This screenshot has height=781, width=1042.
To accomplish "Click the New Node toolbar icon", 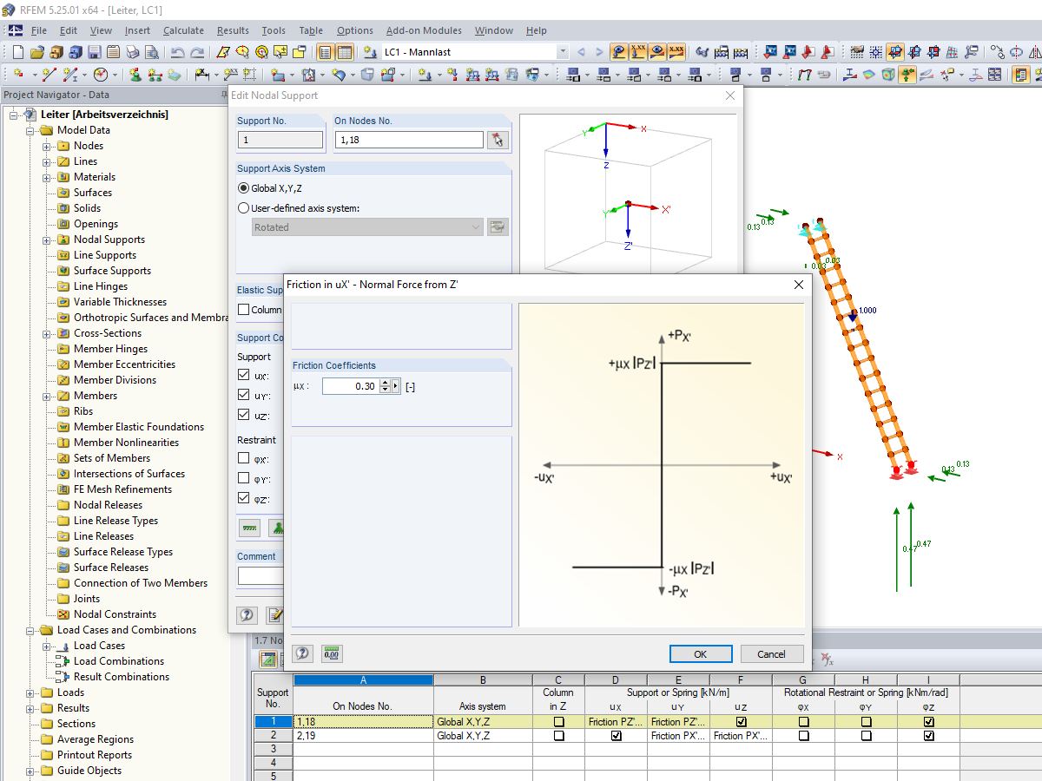I will click(19, 75).
